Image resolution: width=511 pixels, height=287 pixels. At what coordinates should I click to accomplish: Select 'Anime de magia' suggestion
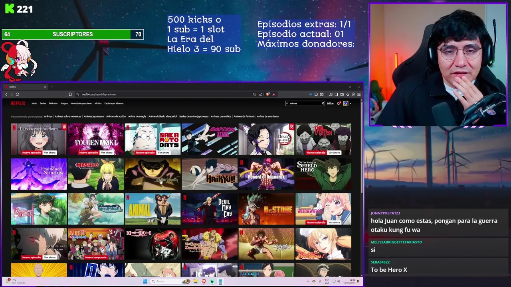tap(137, 116)
